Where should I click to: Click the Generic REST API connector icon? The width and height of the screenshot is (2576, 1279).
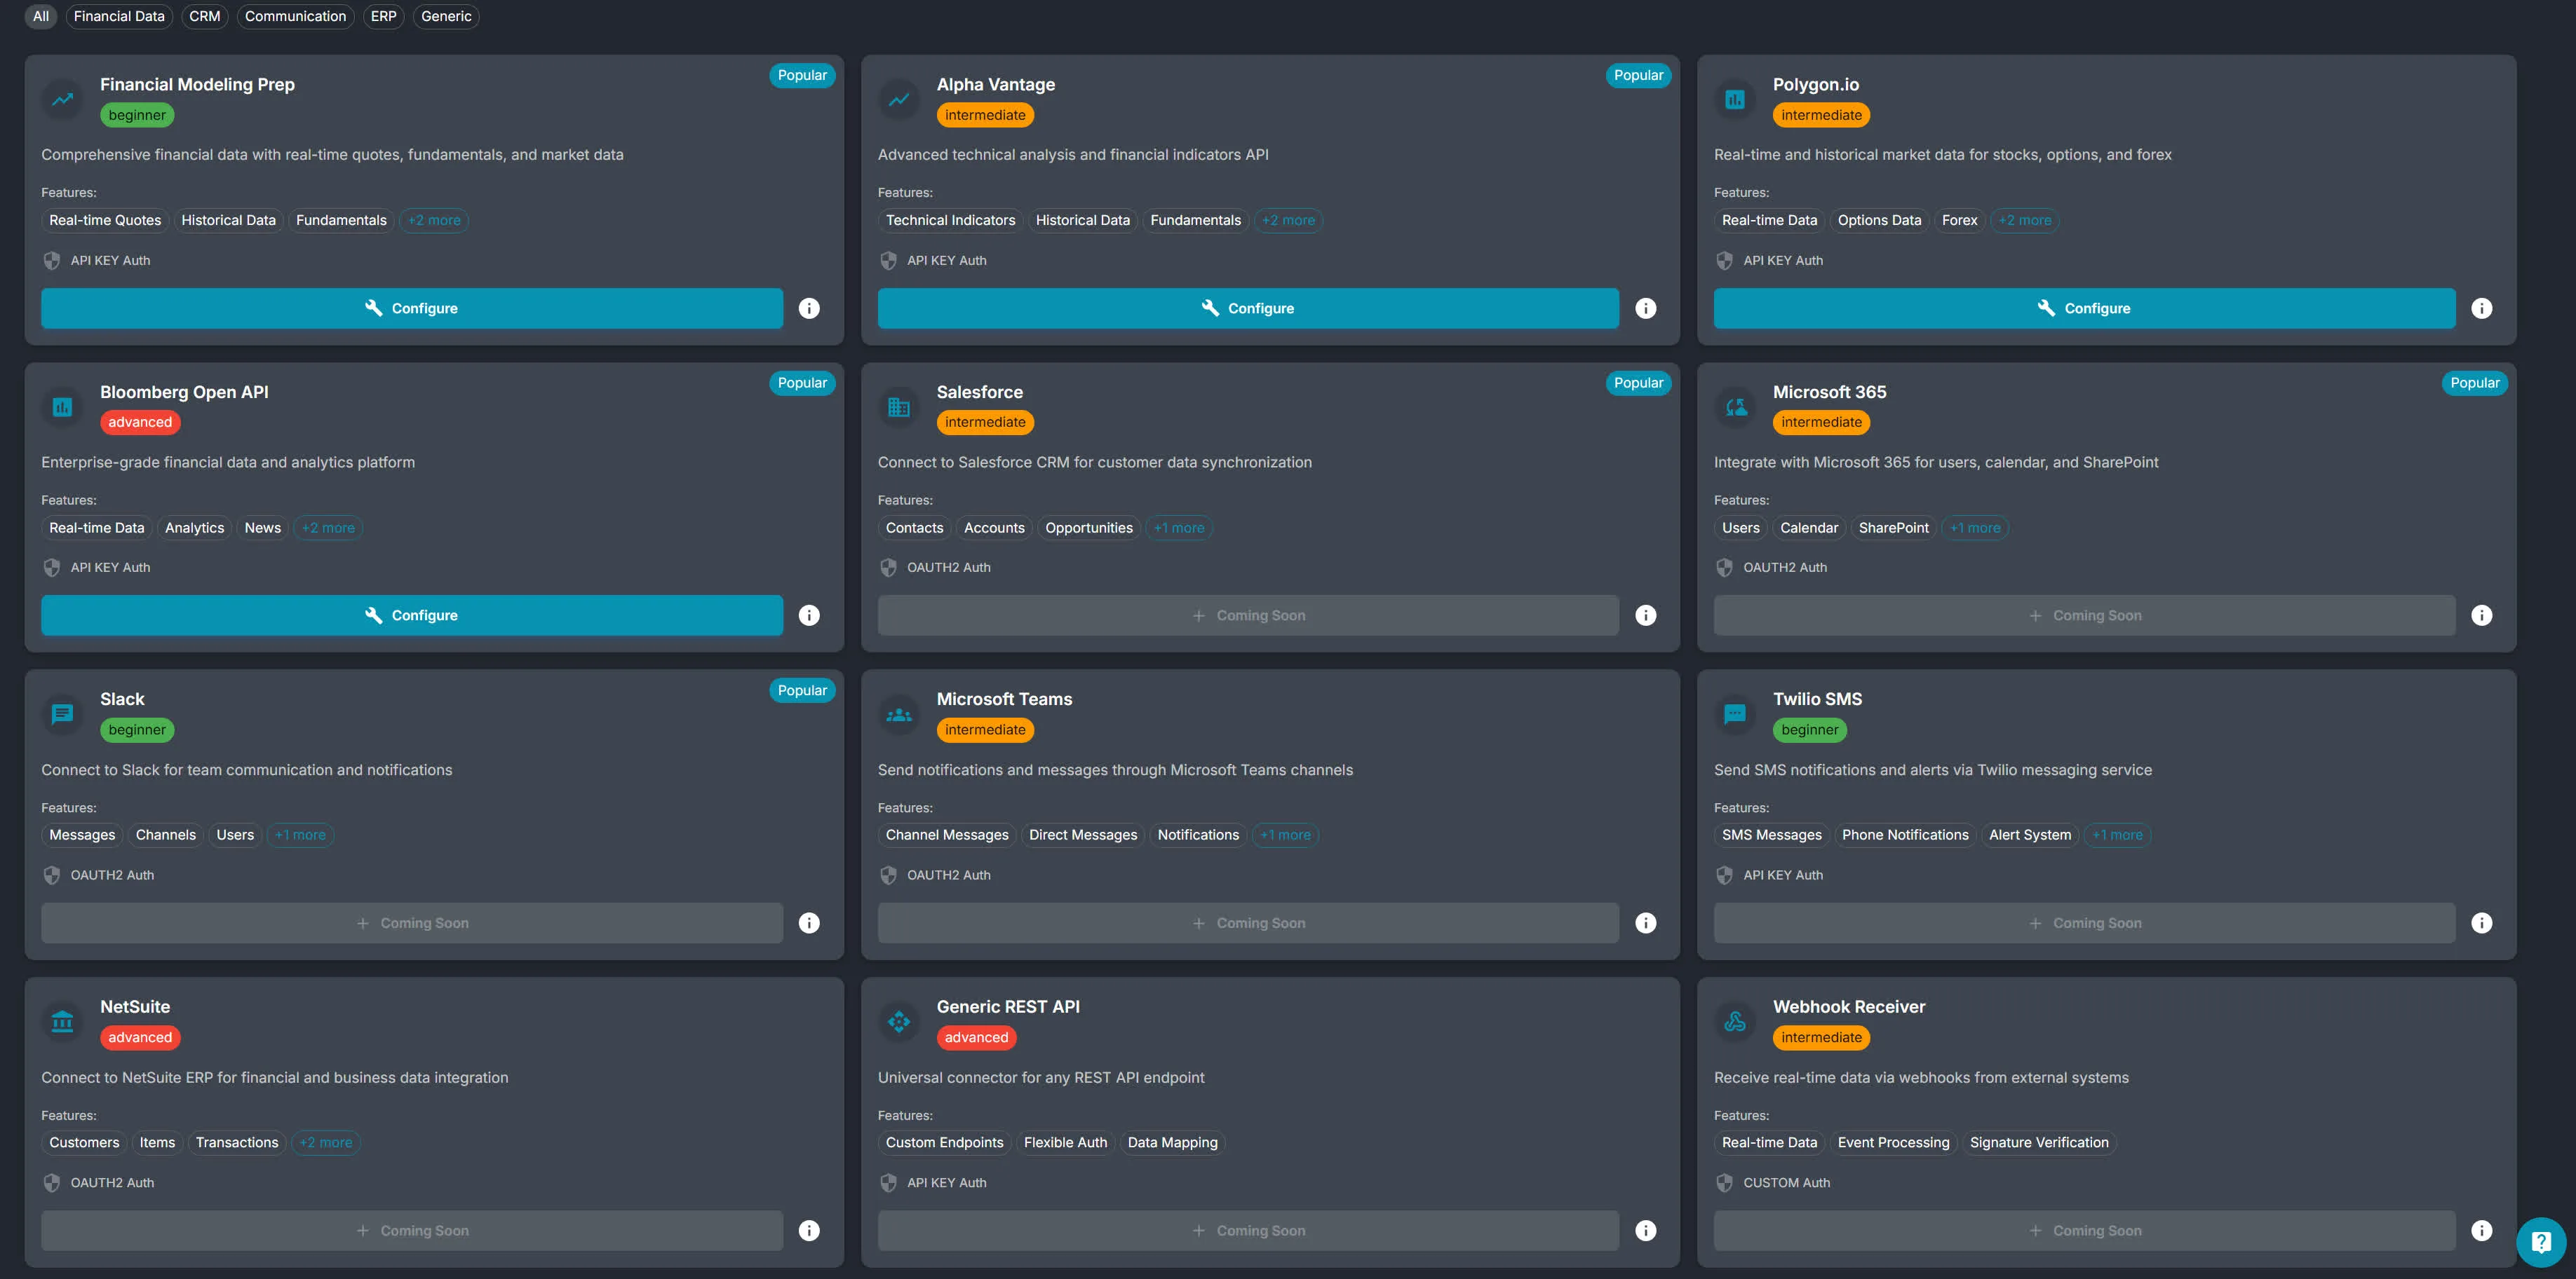pyautogui.click(x=899, y=1021)
